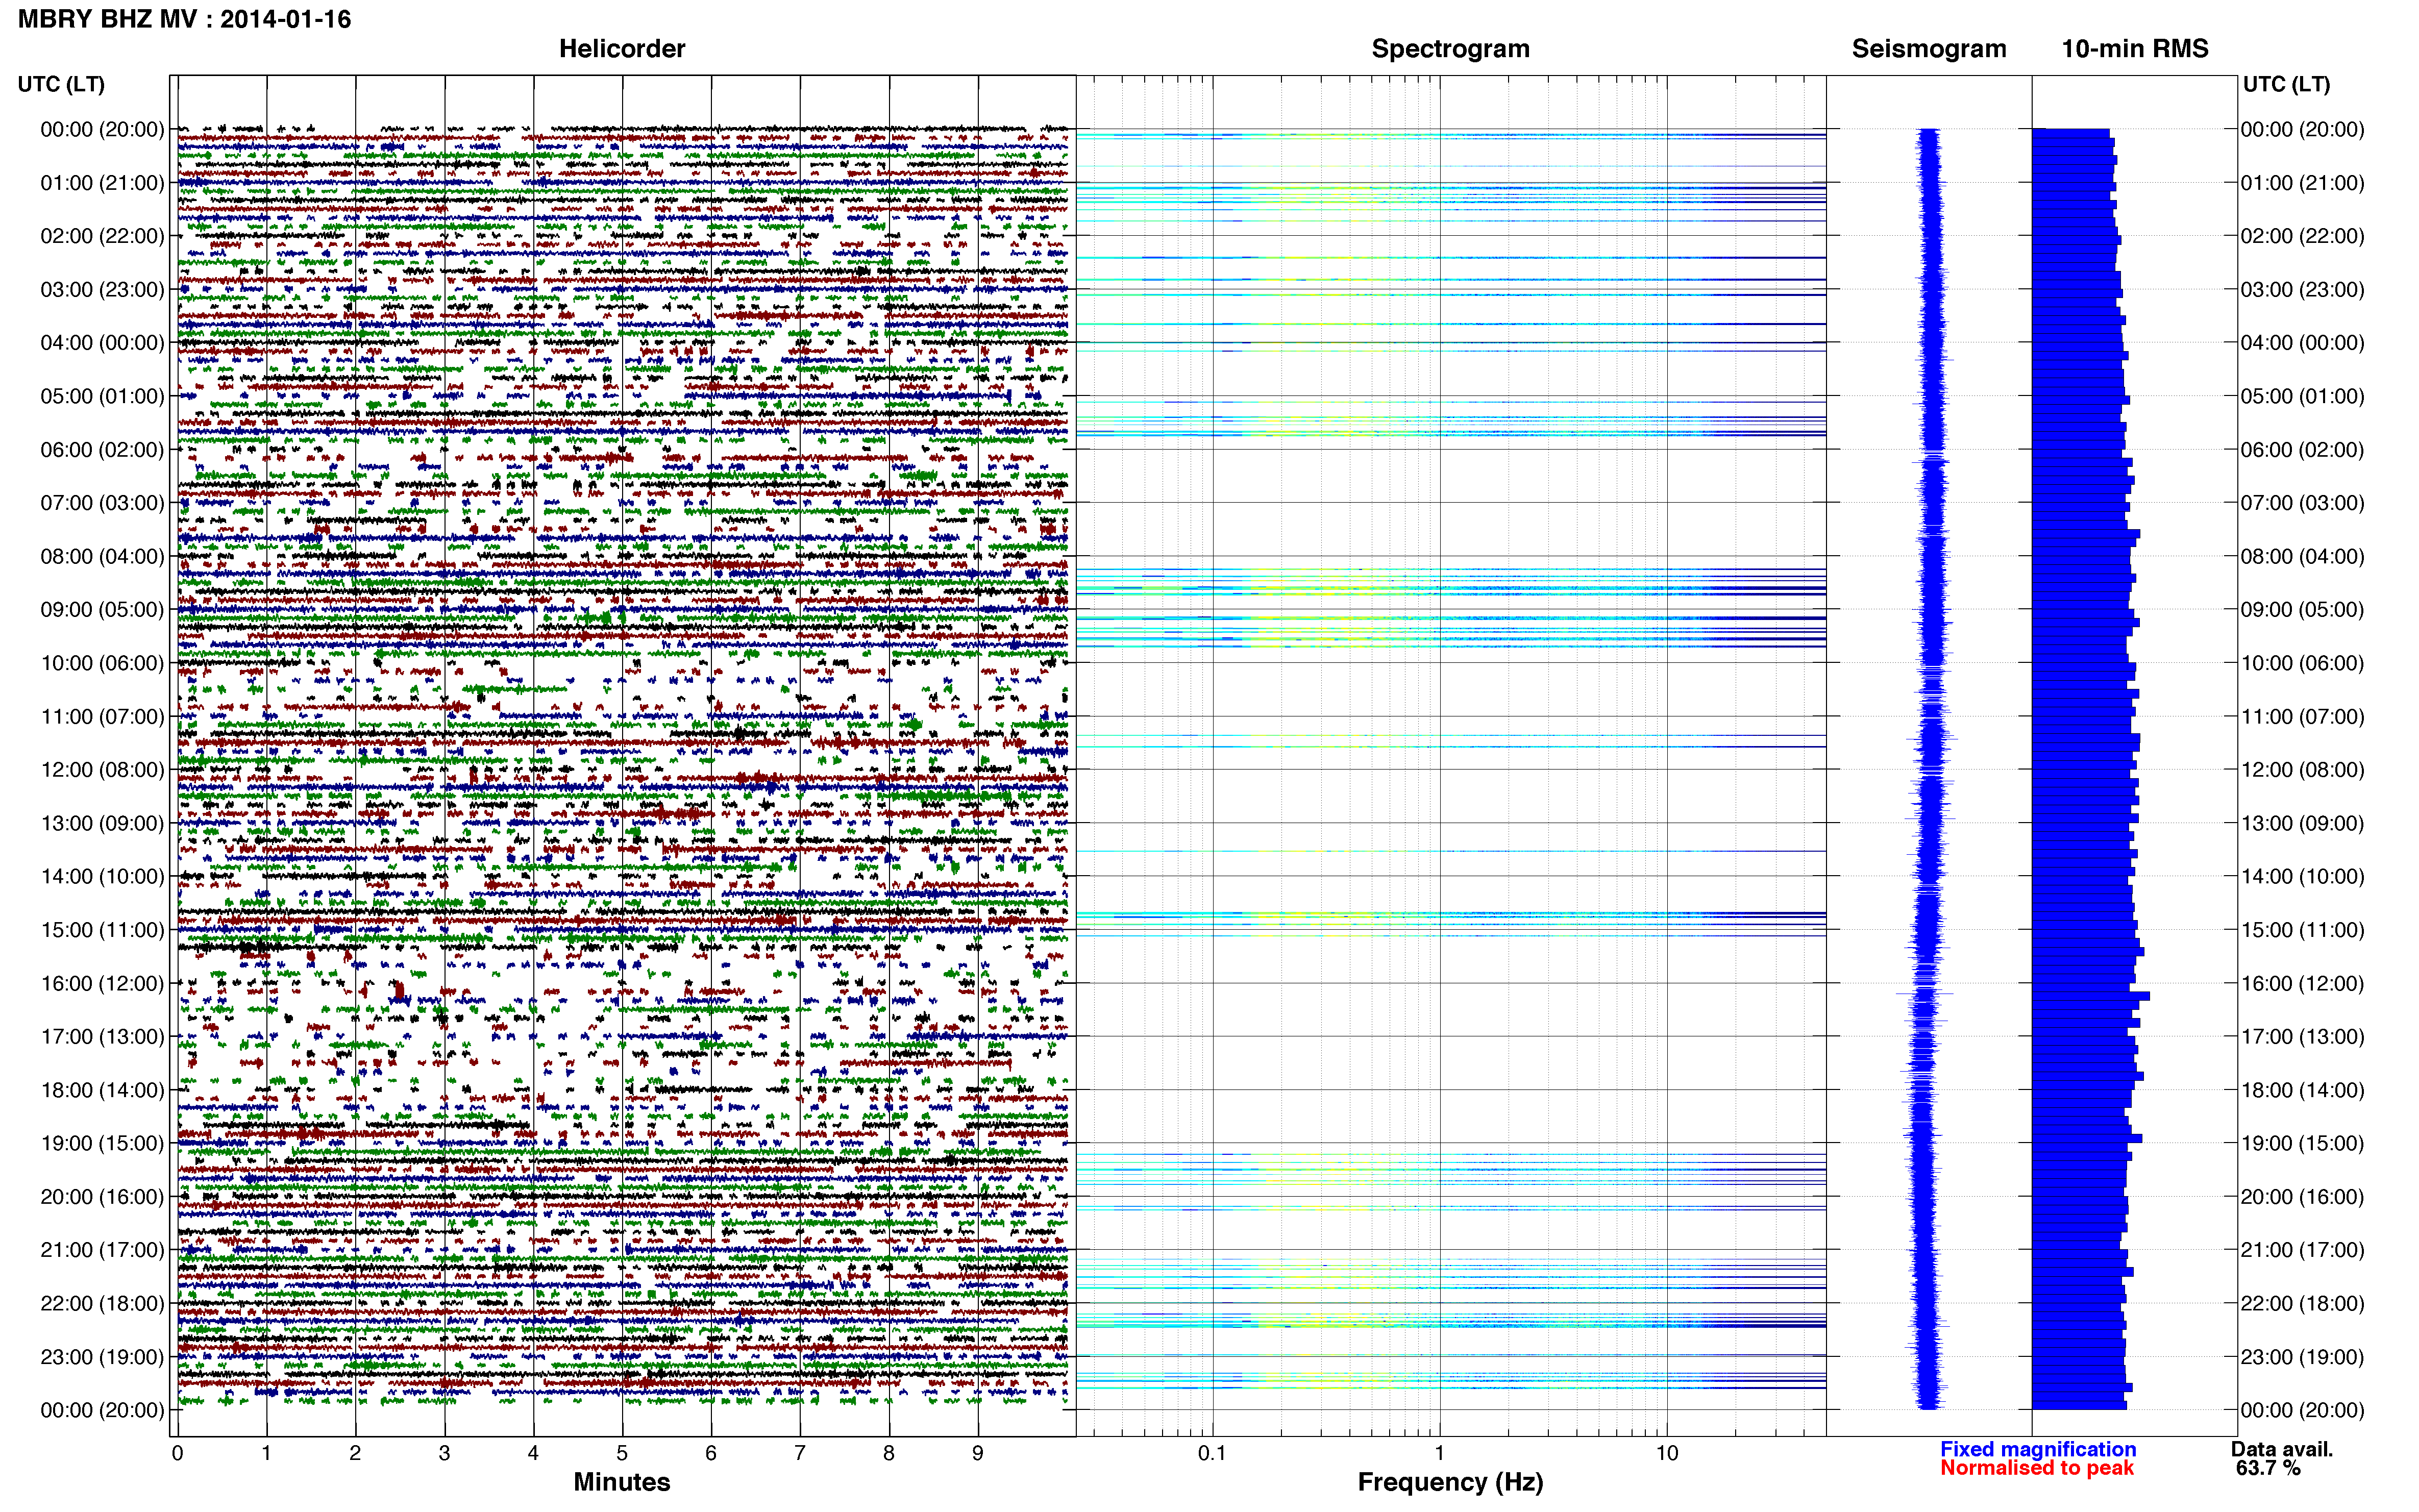Screen dimensions: 2419x1512
Task: Click the '63.7 %' data availability value
Action: point(2268,1467)
